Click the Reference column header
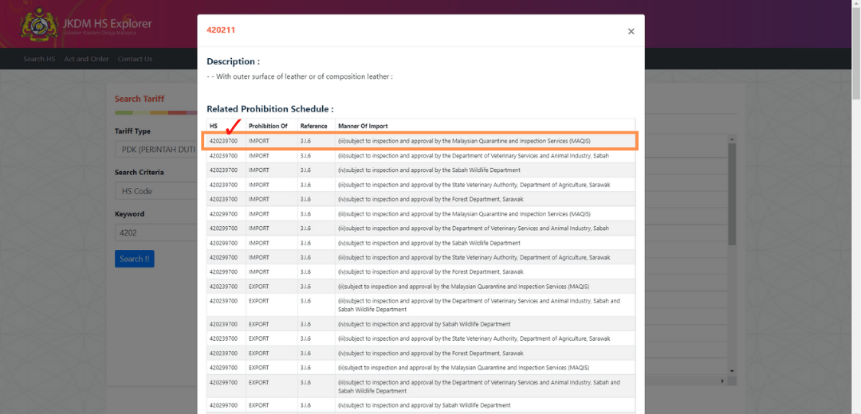This screenshot has height=414, width=861. pyautogui.click(x=314, y=126)
